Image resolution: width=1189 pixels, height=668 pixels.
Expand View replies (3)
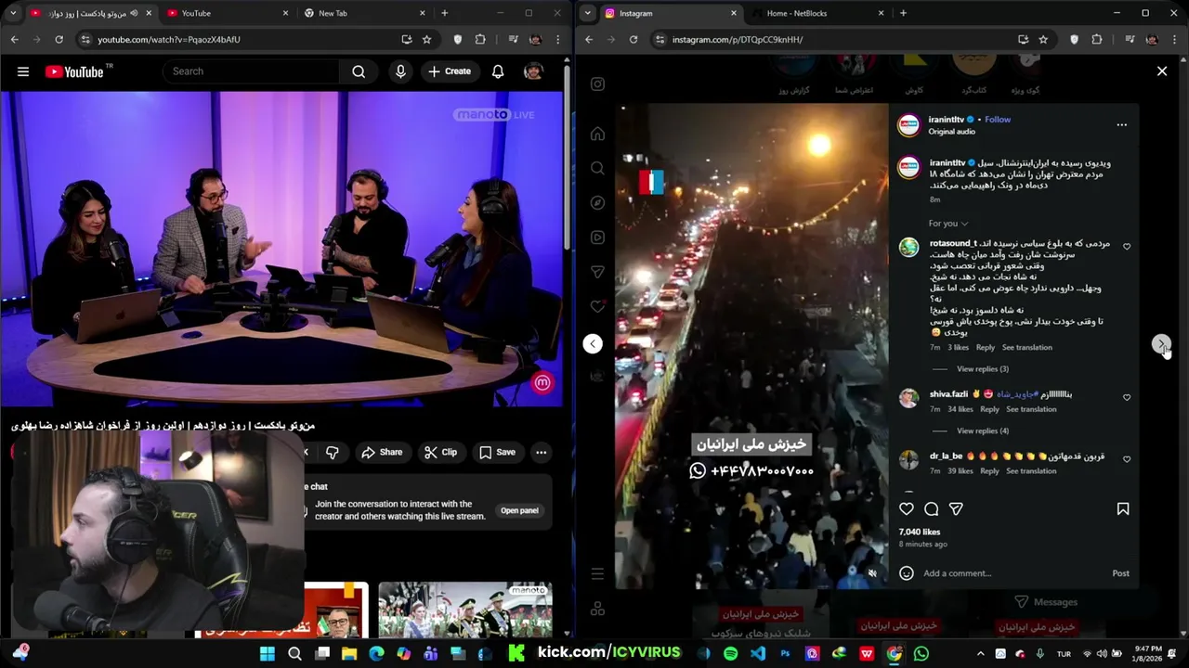(x=982, y=369)
